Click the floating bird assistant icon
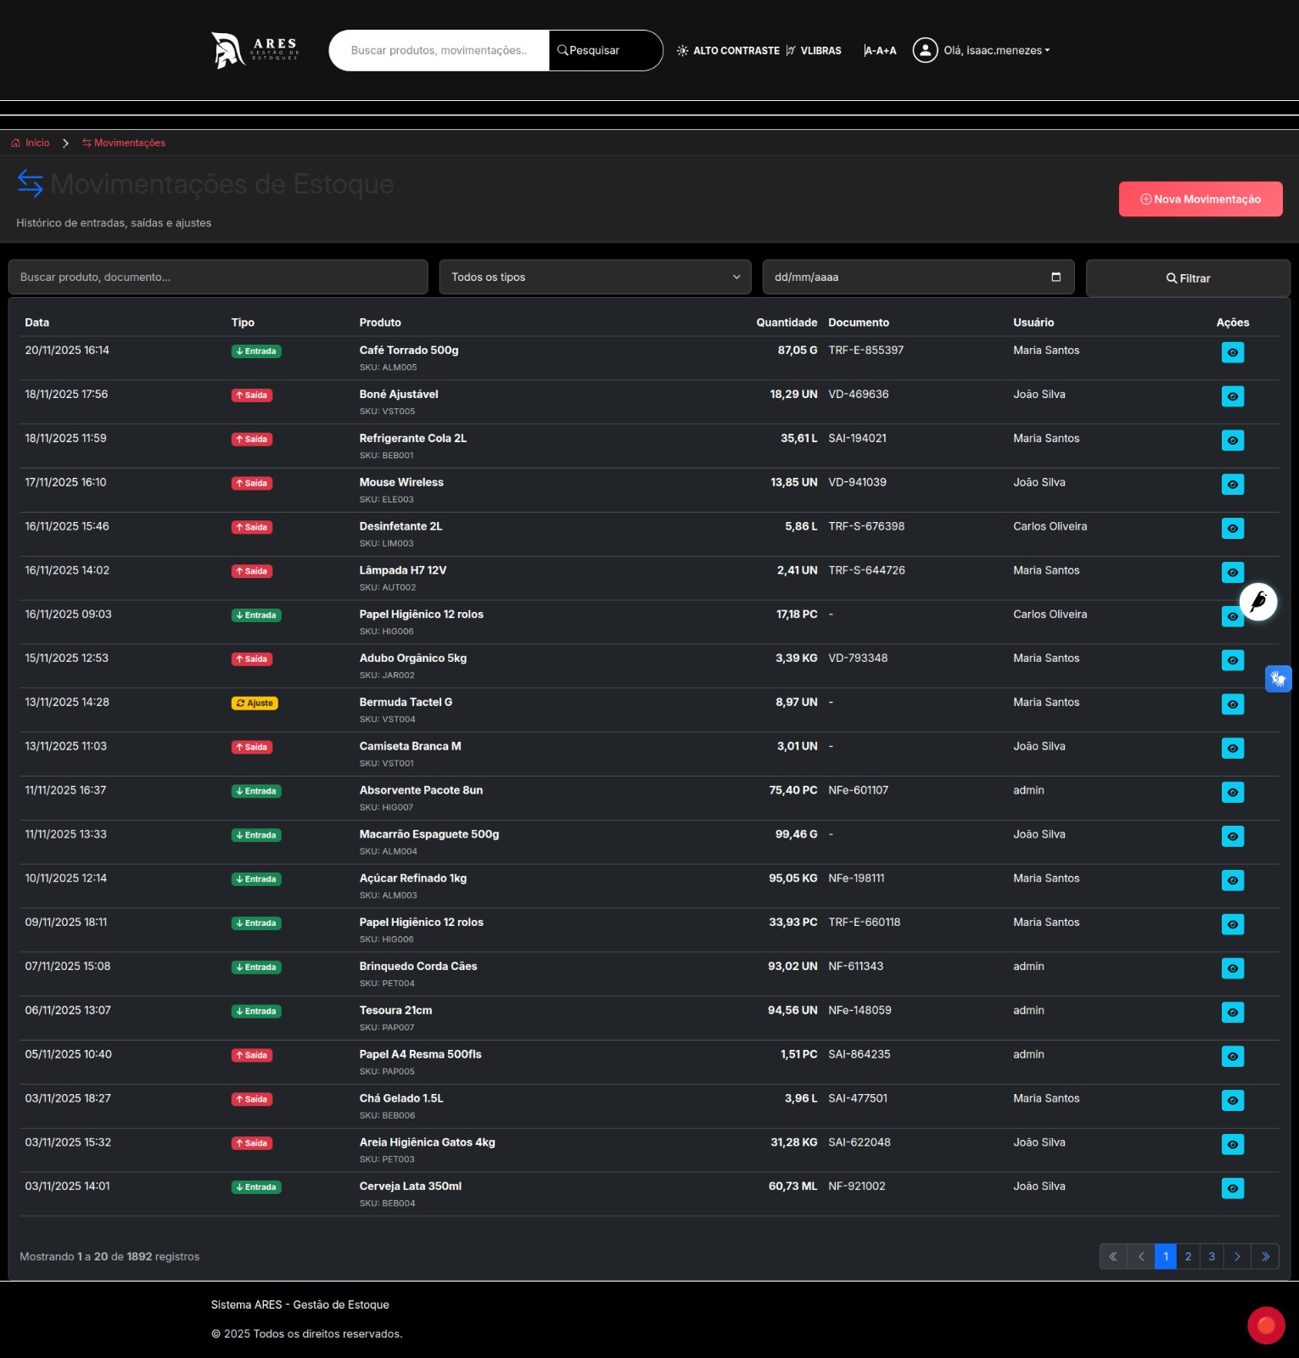This screenshot has height=1358, width=1299. 1258,602
